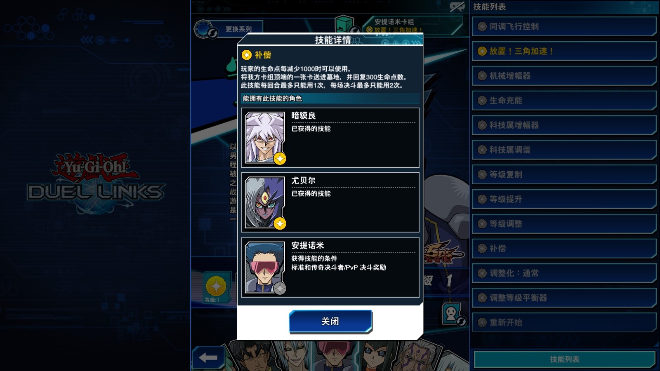This screenshot has width=660, height=371.
Task: Click the 补偿 skill star icon in dialog header
Action: 247,55
